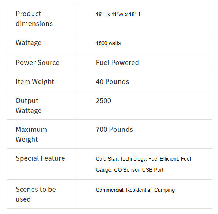Click the Product dimensions label
This screenshot has height=214, width=218.
(x=34, y=19)
